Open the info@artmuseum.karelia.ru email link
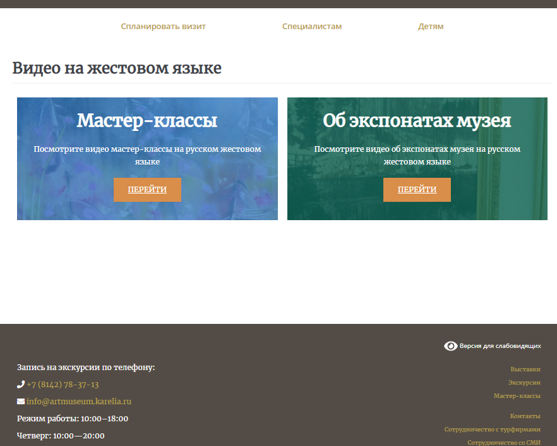The height and width of the screenshot is (446, 557). (78, 402)
